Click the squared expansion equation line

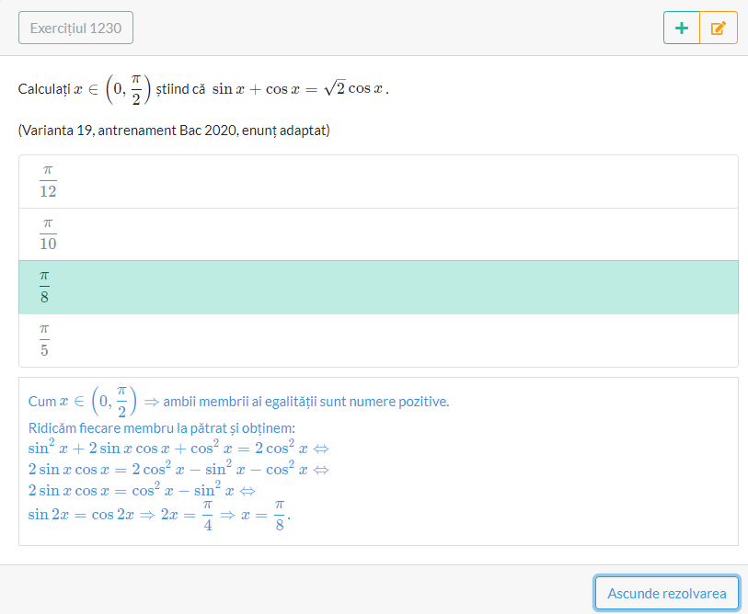[x=178, y=449]
